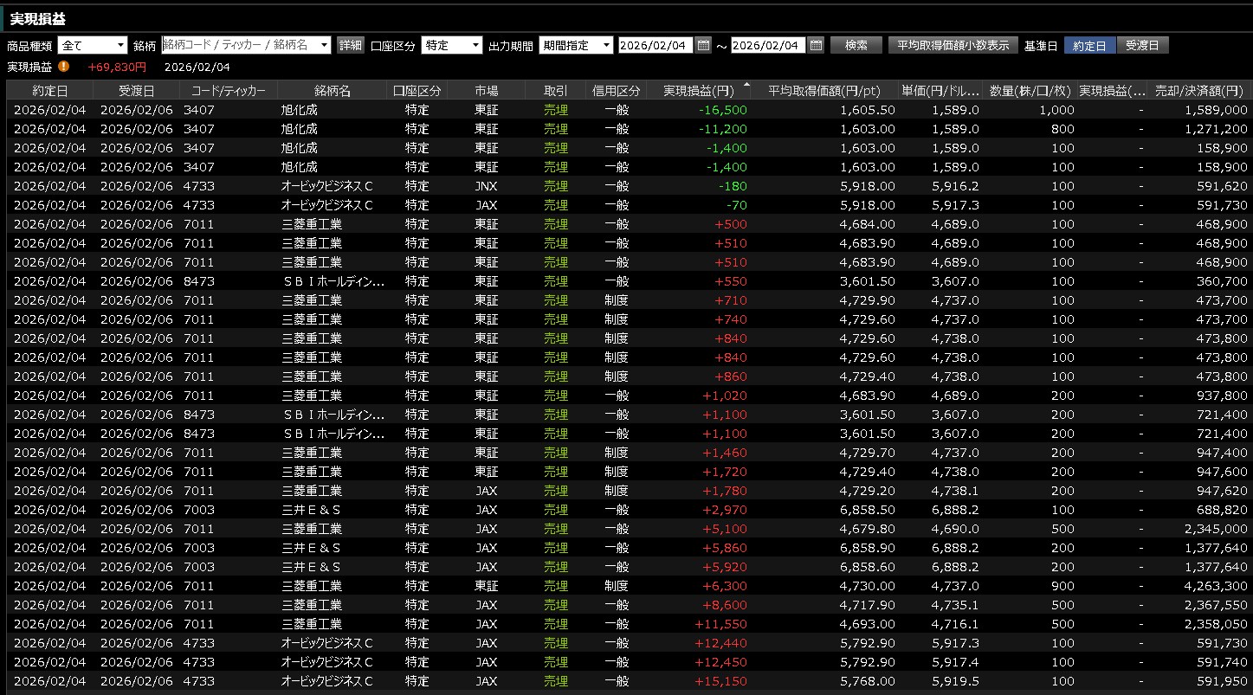This screenshot has width=1253, height=695.
Task: Switch base date to 受渡日
Action: 1142,46
